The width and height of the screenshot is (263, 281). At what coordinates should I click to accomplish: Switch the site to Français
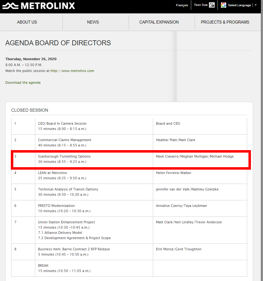coord(182,5)
